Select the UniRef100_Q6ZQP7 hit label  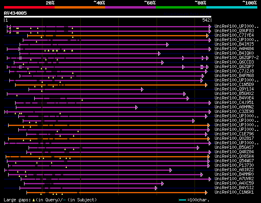pos(234,66)
